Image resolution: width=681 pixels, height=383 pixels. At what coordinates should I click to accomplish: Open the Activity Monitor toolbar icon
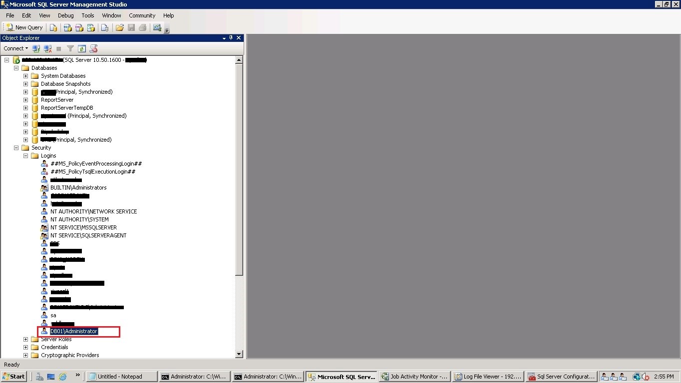pyautogui.click(x=157, y=27)
